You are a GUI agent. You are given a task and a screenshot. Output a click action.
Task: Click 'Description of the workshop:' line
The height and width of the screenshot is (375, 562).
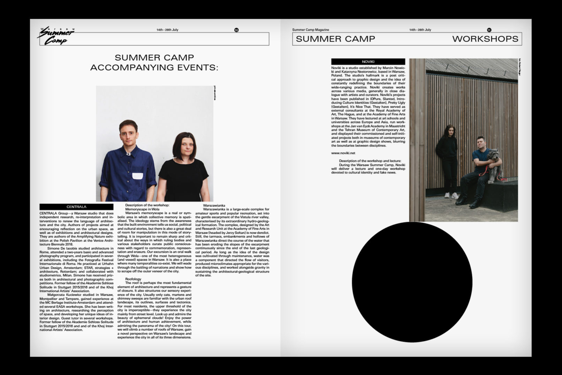coord(147,205)
